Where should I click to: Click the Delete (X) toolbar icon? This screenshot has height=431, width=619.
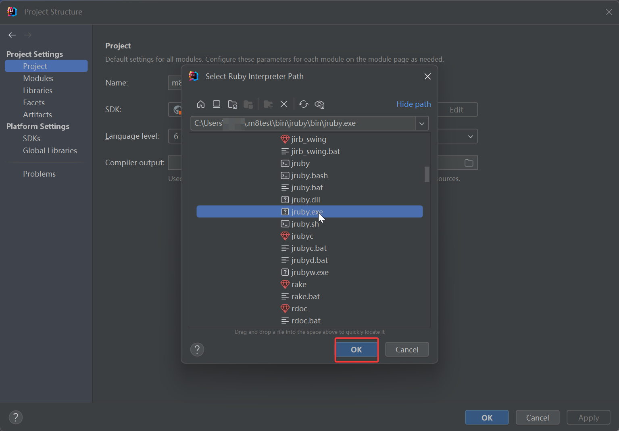(x=284, y=104)
